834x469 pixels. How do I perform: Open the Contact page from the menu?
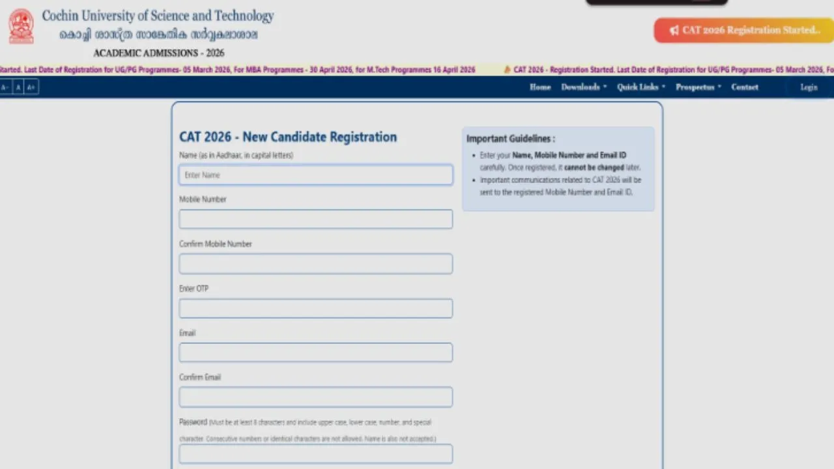[745, 87]
